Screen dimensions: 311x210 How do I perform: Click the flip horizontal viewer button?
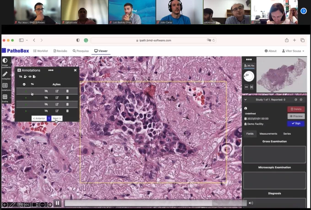pyautogui.click(x=247, y=87)
